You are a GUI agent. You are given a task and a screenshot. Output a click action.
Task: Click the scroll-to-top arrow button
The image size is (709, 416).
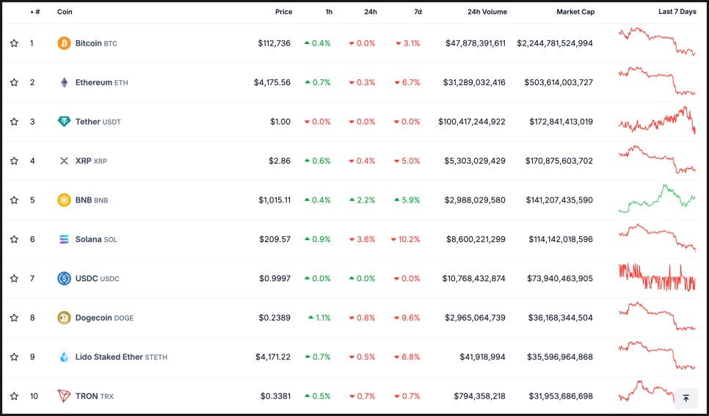click(686, 398)
